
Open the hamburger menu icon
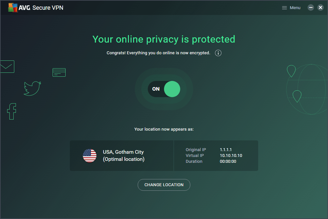coord(284,7)
